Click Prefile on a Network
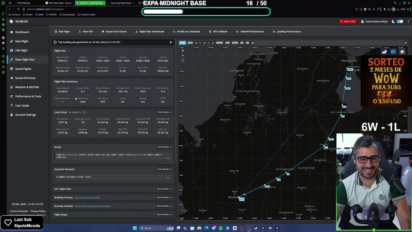 point(186,32)
